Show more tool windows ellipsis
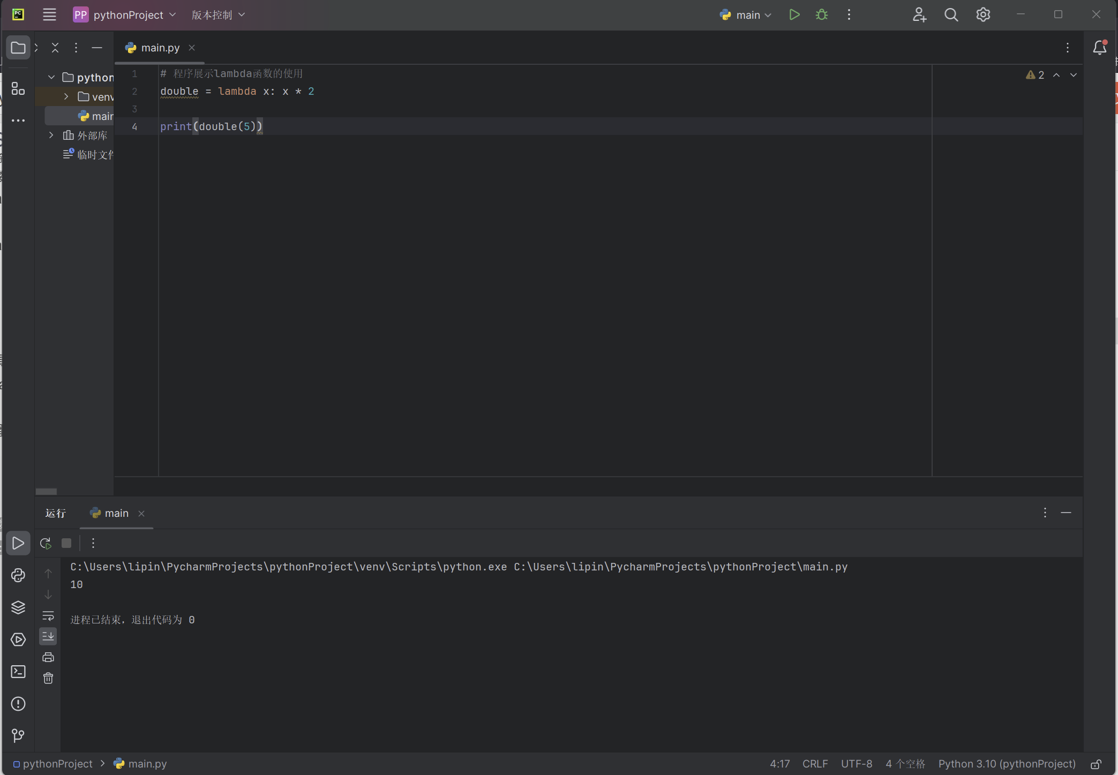1118x775 pixels. point(18,121)
